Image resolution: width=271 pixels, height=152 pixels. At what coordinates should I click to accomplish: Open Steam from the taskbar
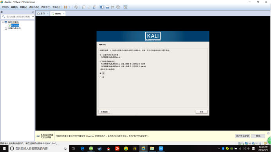(x=100, y=148)
